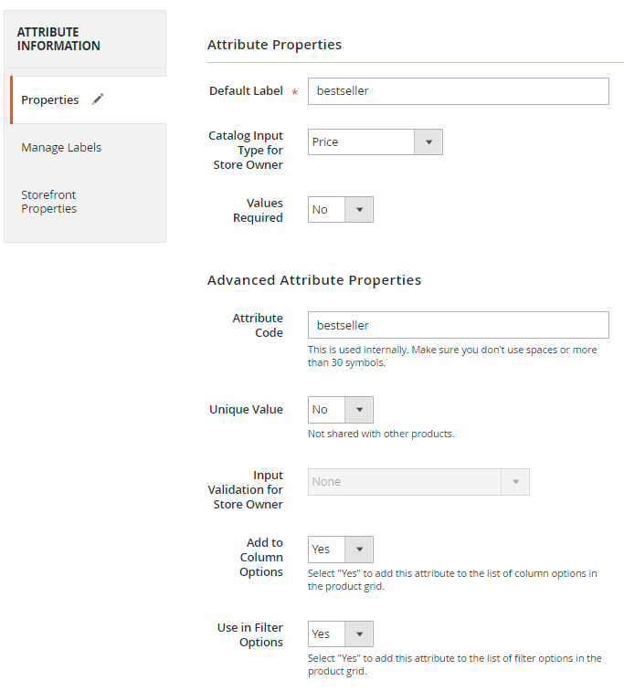The width and height of the screenshot is (624, 691).
Task: Click the Unique Value field label
Action: 246,410
